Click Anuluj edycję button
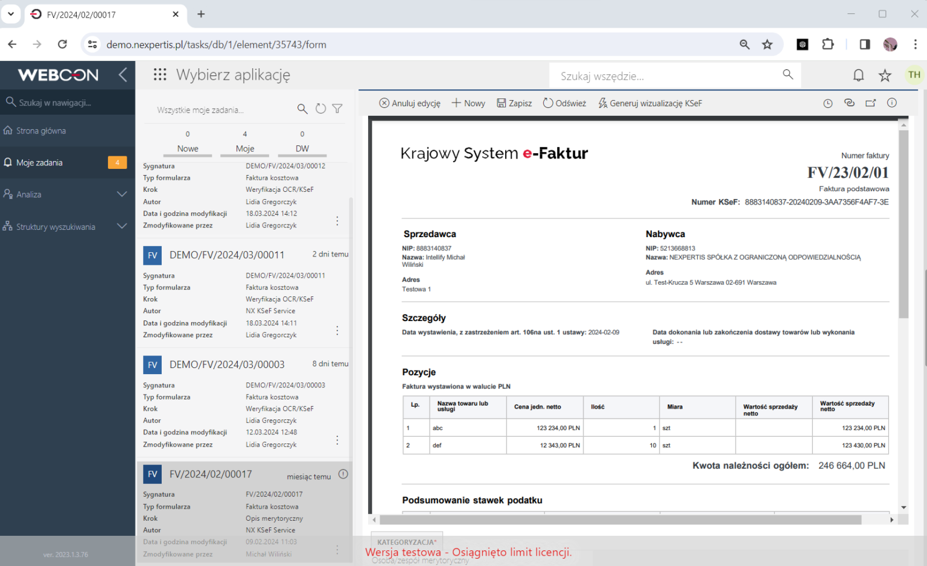Image resolution: width=927 pixels, height=566 pixels. click(x=410, y=103)
